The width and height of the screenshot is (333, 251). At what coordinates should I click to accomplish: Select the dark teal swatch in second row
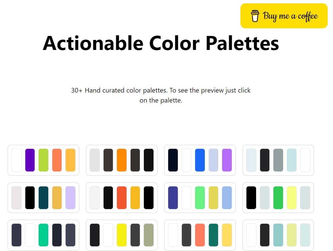pyautogui.click(x=43, y=198)
